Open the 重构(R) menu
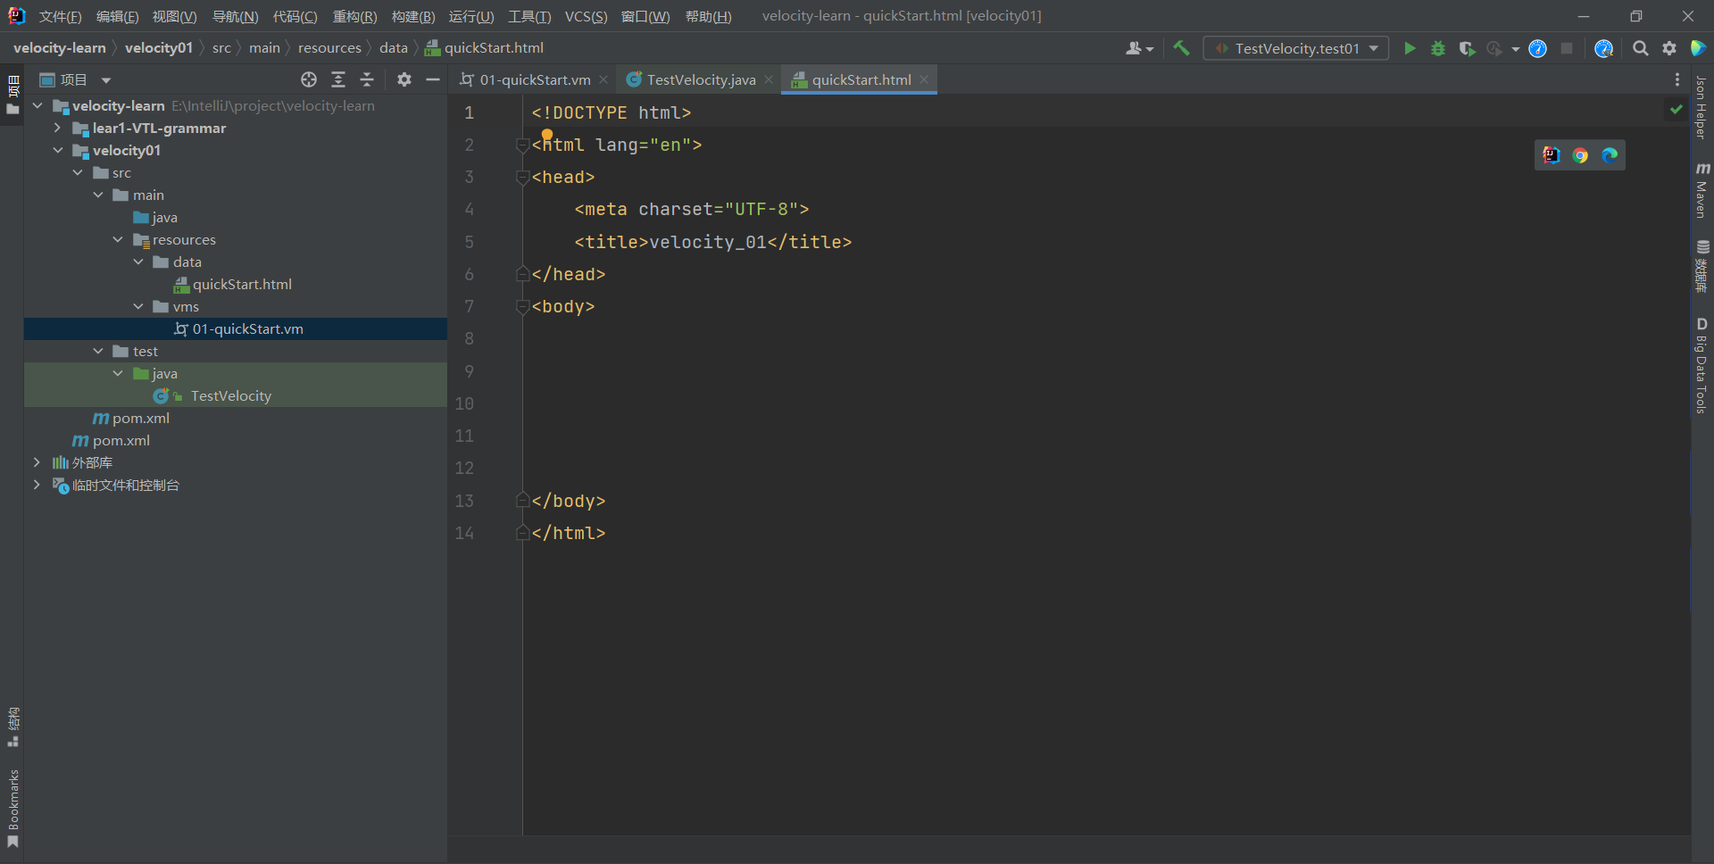 point(354,16)
